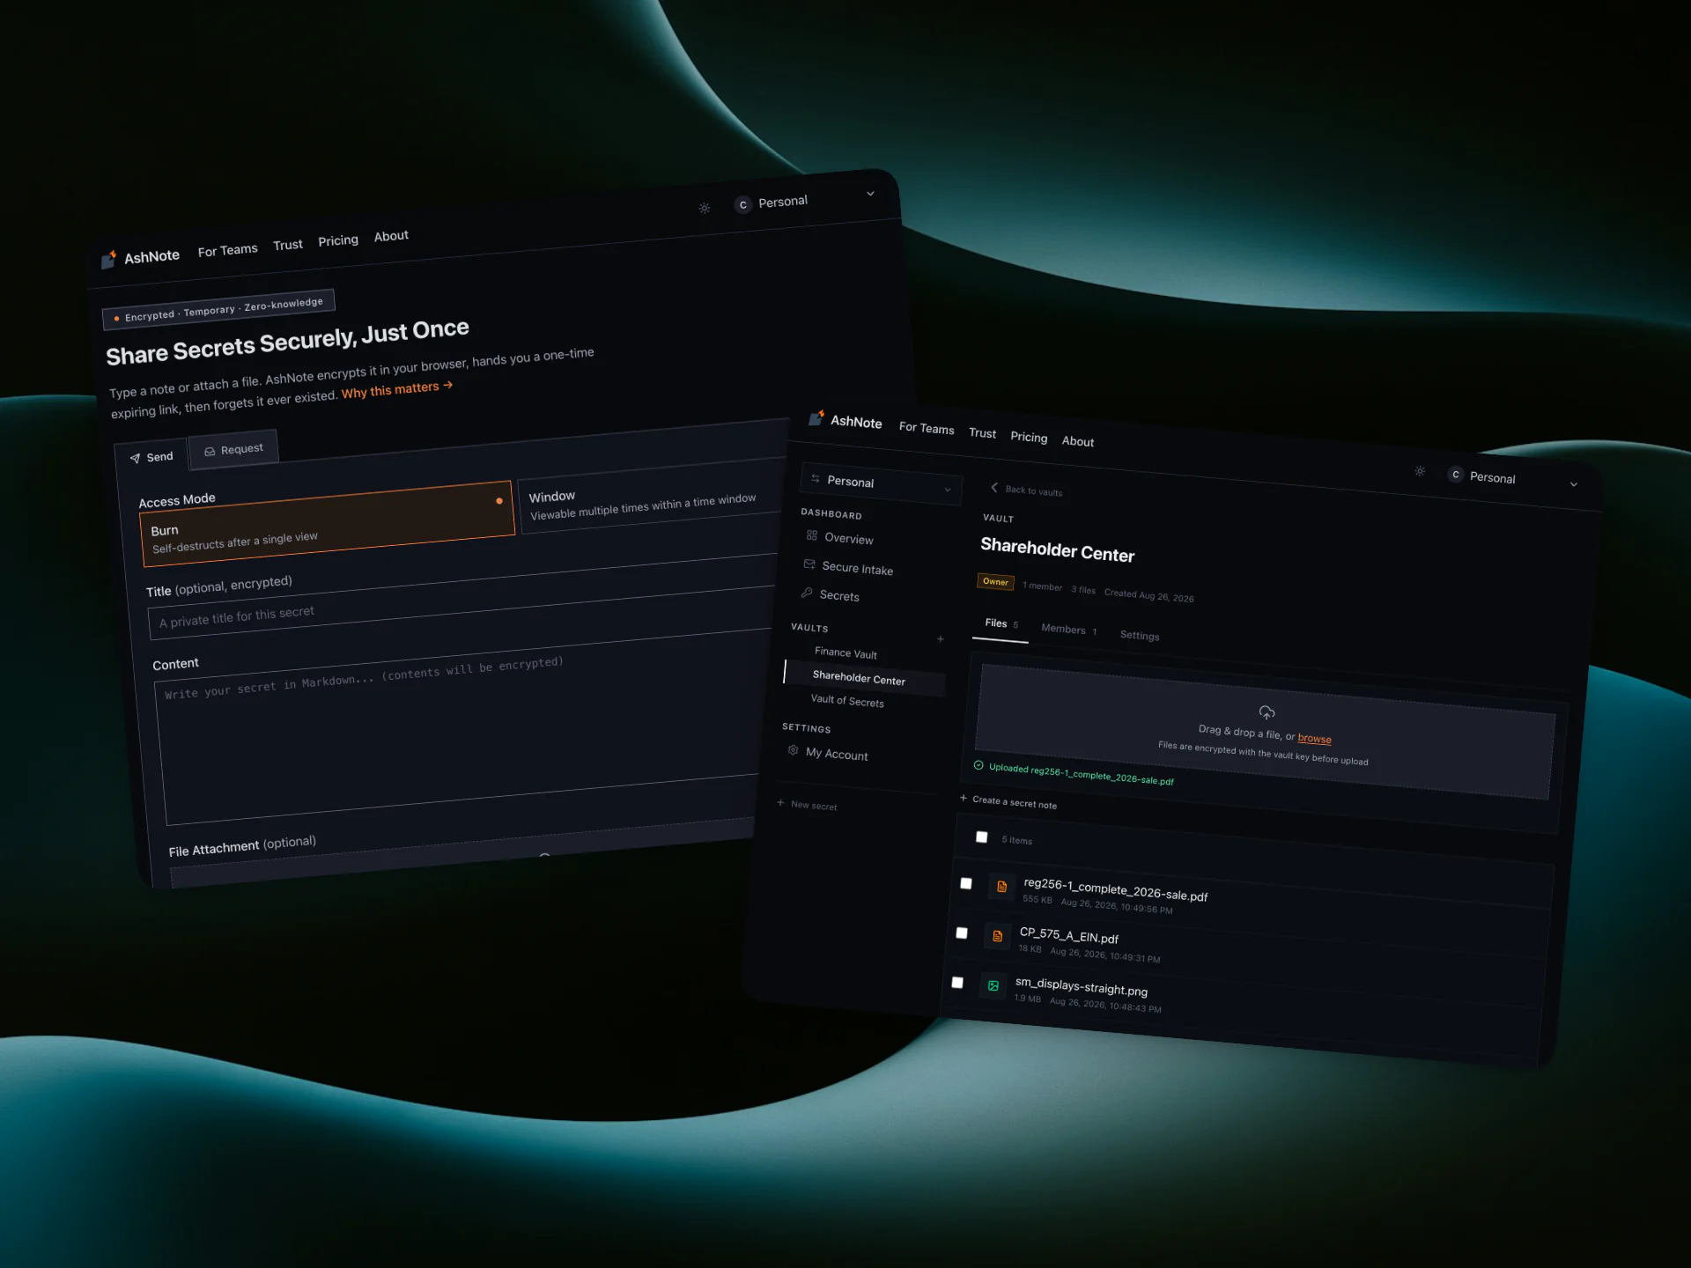Check the box for CP_575_A_EIN.pdf
Screen dimensions: 1691x1268
(962, 933)
